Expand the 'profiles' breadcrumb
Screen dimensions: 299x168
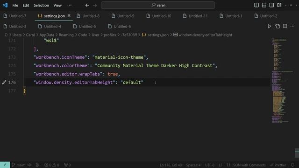[110, 35]
